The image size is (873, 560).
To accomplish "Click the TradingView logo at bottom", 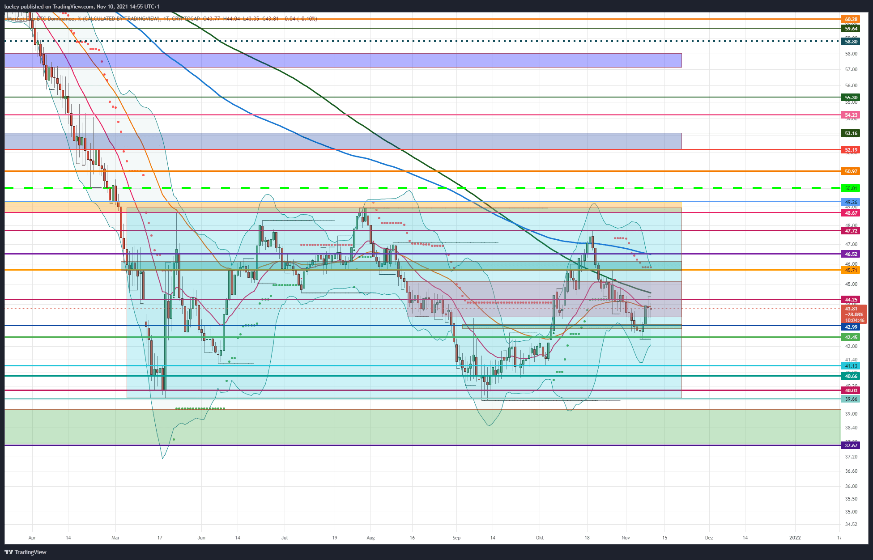I will (26, 552).
